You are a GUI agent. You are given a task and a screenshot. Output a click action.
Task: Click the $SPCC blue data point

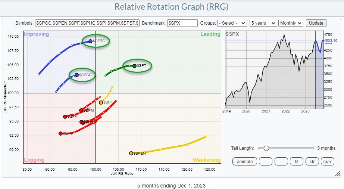click(76, 75)
